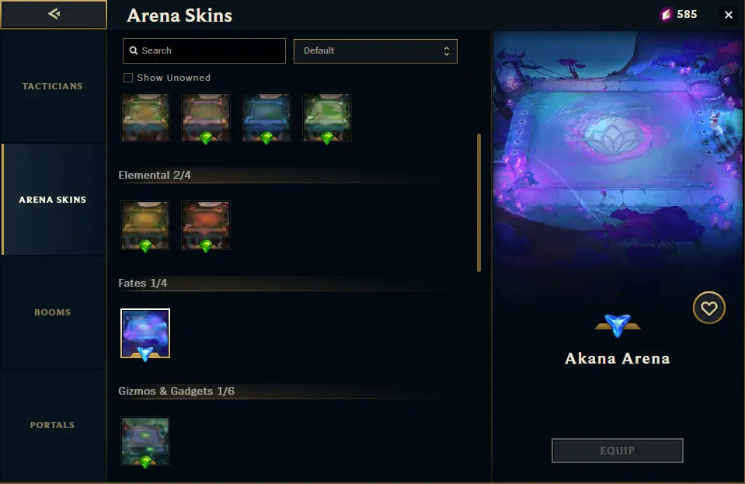Click the currency icon beside 585

(x=666, y=15)
